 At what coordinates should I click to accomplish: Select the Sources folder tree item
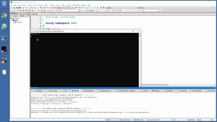(19, 22)
